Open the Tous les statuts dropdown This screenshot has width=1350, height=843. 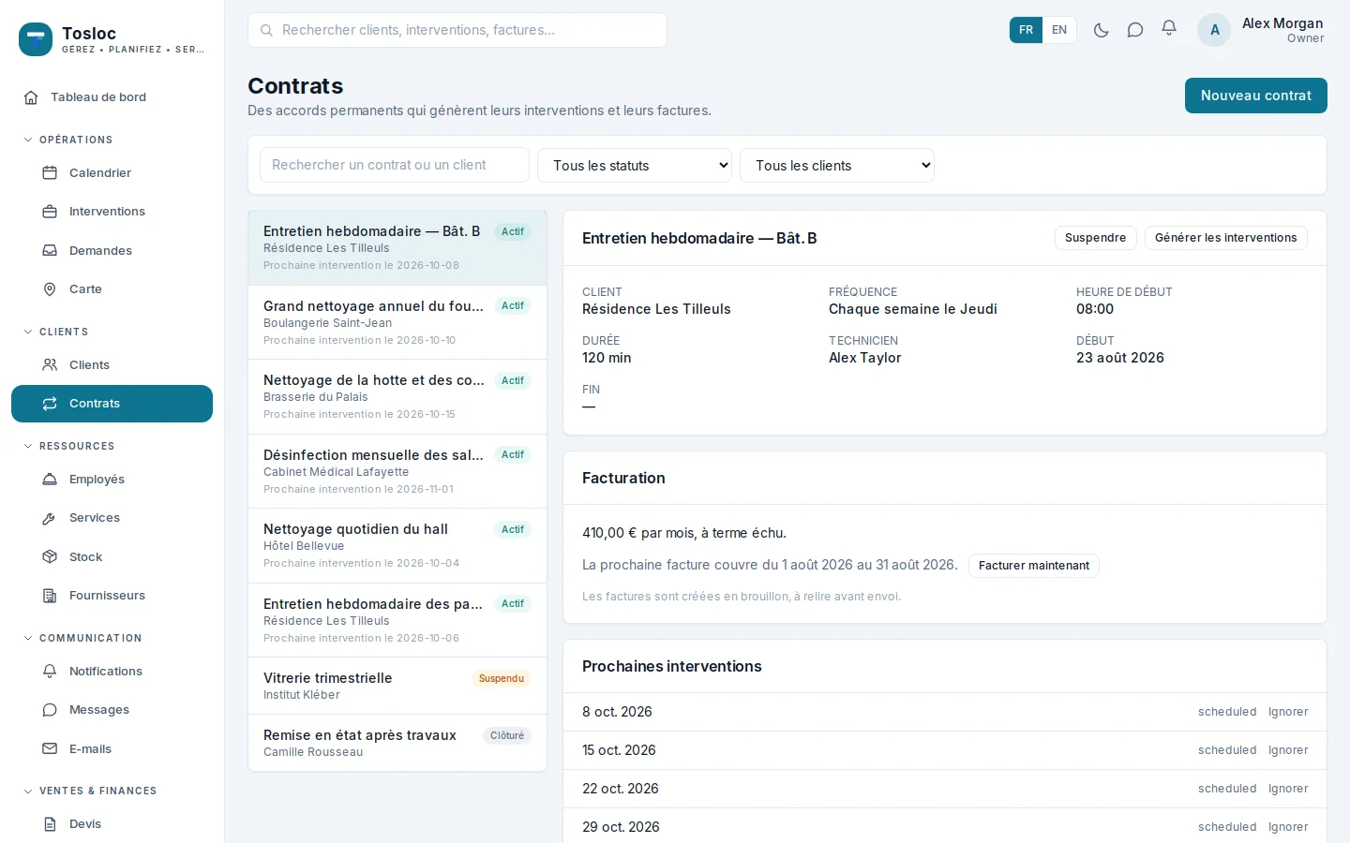pos(635,165)
